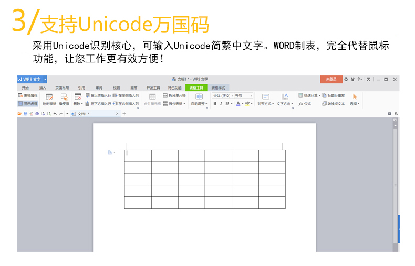Toggle Bold formatting button
Viewport: 415px width, 266px height.
(215, 104)
